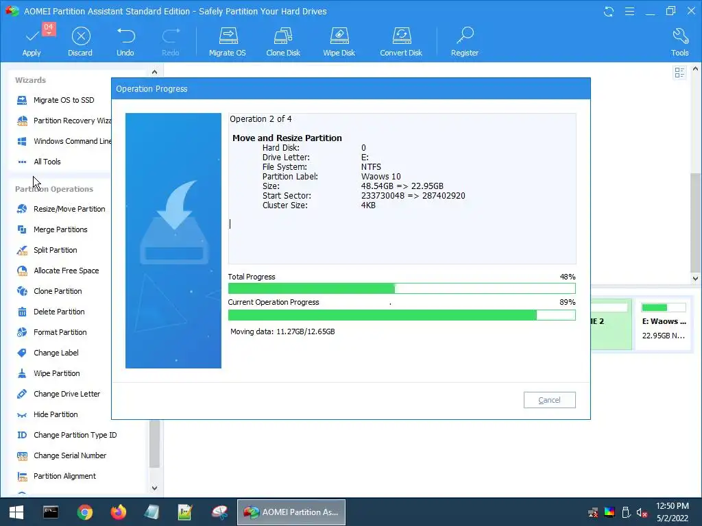
Task: Click the sidebar scroll up arrow
Action: 154,72
